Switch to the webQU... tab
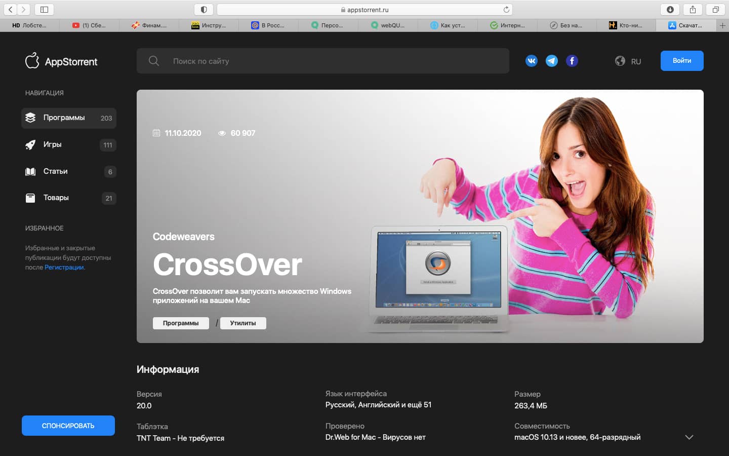Viewport: 729px width, 456px height. click(388, 25)
